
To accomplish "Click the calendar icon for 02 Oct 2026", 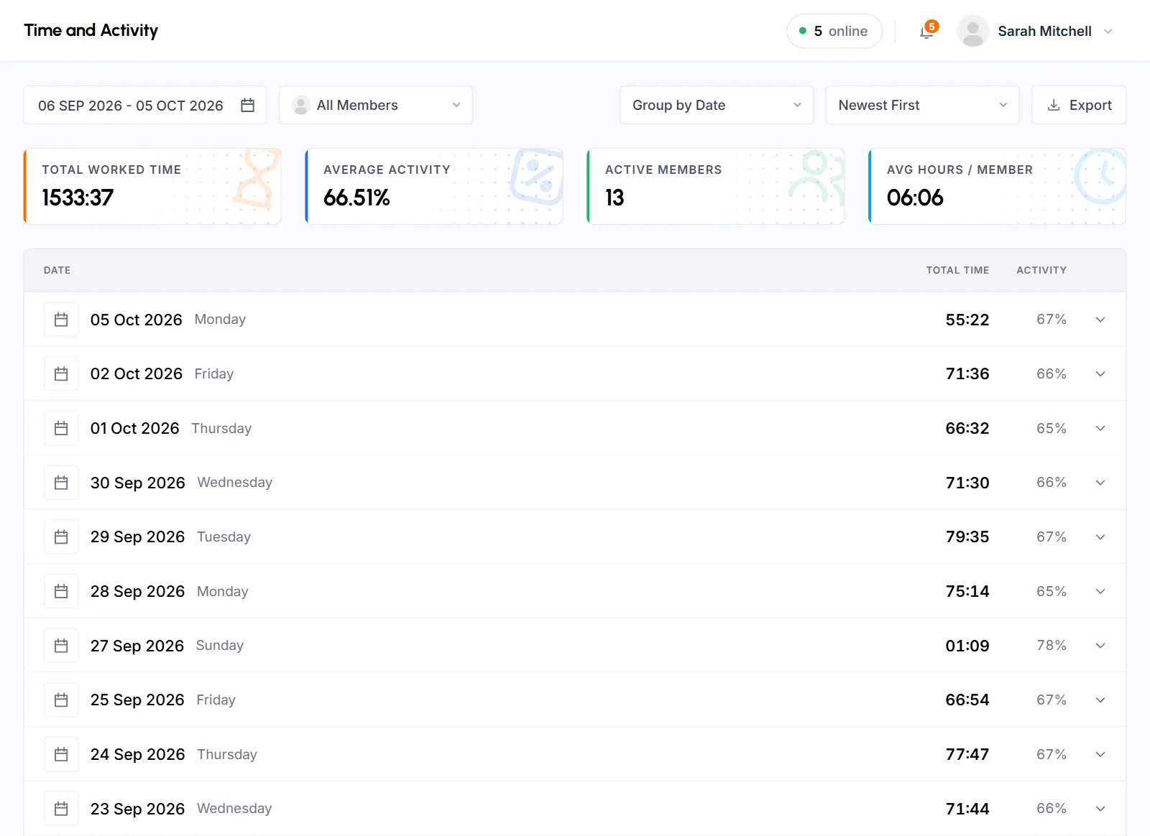I will [61, 374].
